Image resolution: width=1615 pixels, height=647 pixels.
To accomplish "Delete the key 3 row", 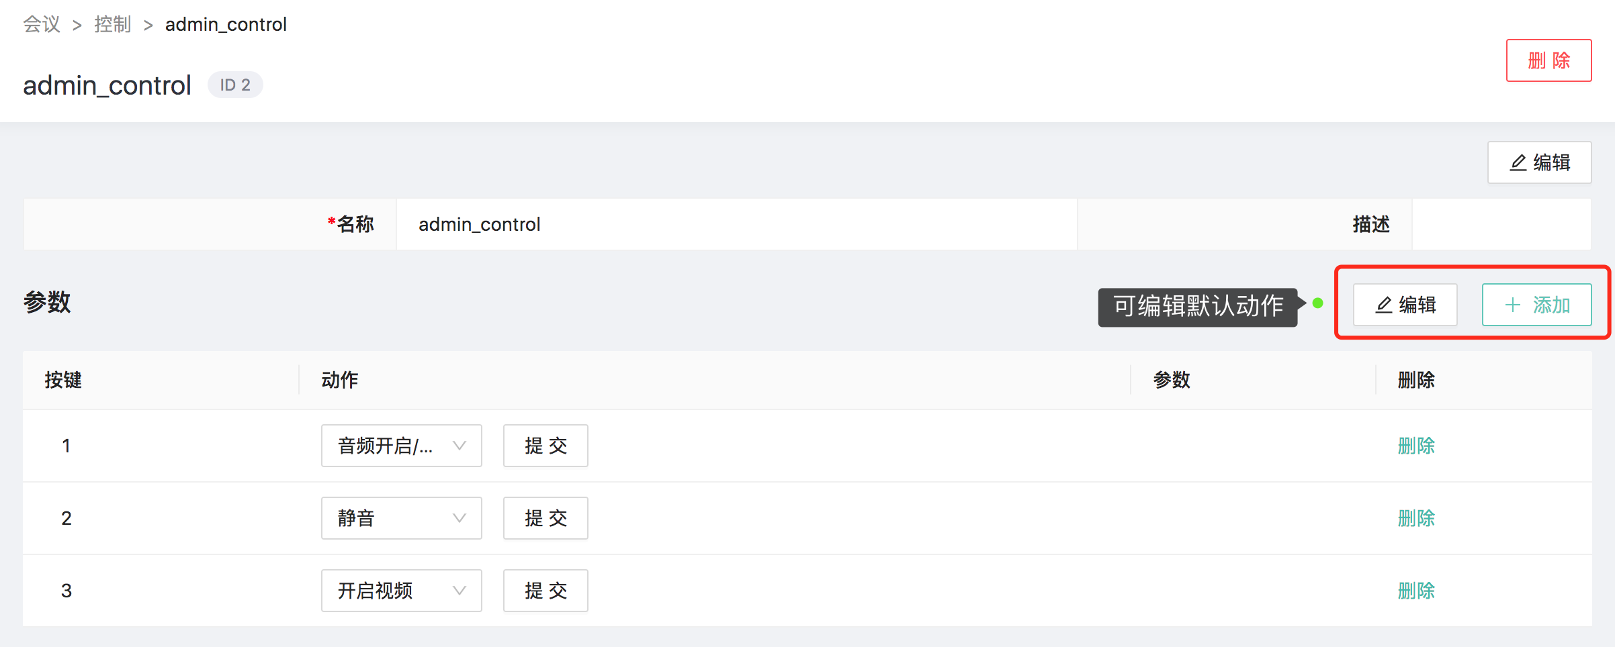I will 1416,591.
